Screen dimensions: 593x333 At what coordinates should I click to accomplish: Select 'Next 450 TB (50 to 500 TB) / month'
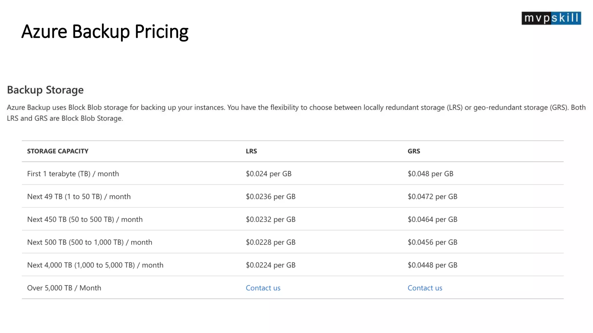pos(85,219)
